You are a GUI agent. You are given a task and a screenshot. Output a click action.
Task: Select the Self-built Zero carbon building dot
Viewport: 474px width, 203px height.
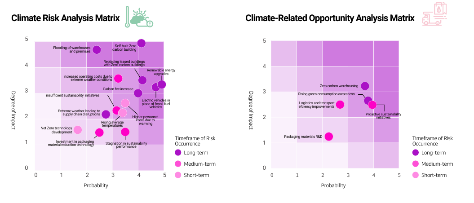(x=141, y=43)
